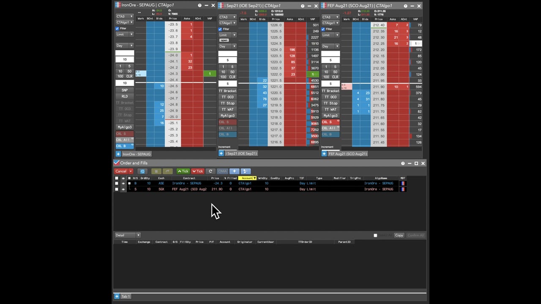Image resolution: width=541 pixels, height=304 pixels.
Task: Collapse the IronOre parent order row
Action: [x=129, y=183]
